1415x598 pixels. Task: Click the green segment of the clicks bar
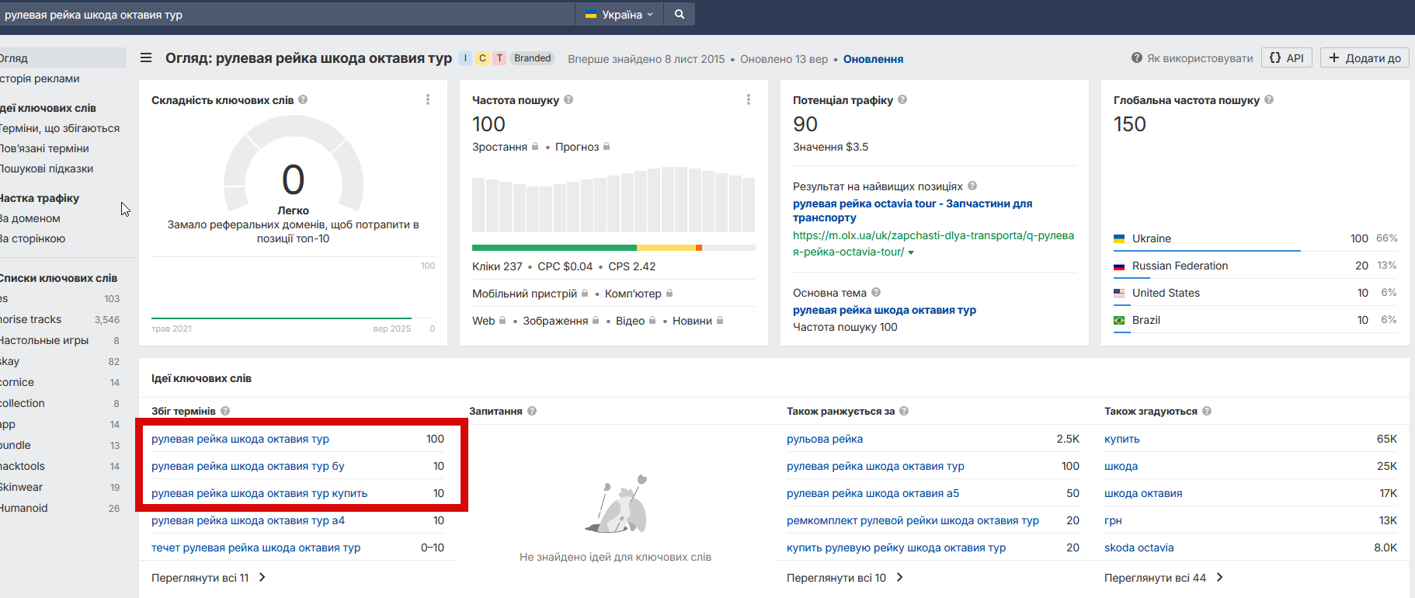(554, 248)
